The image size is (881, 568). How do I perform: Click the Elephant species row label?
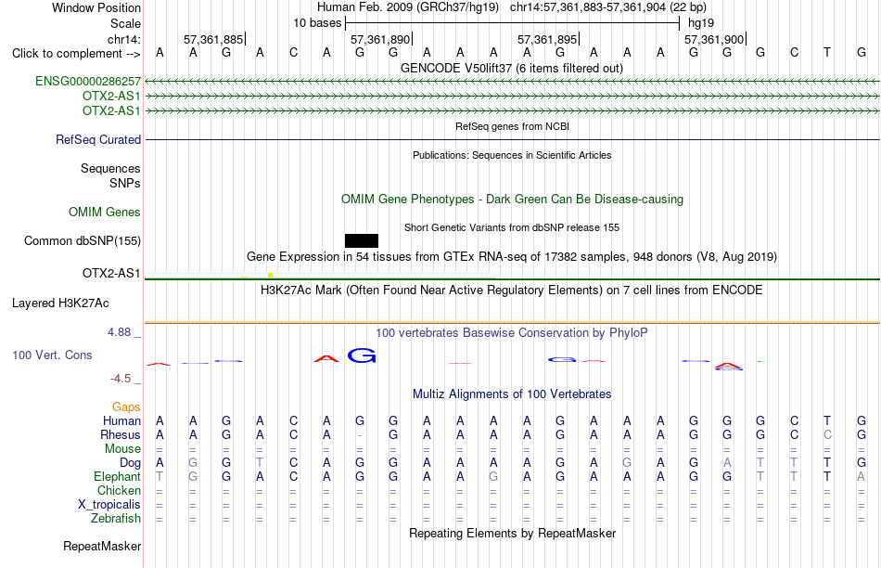click(117, 476)
